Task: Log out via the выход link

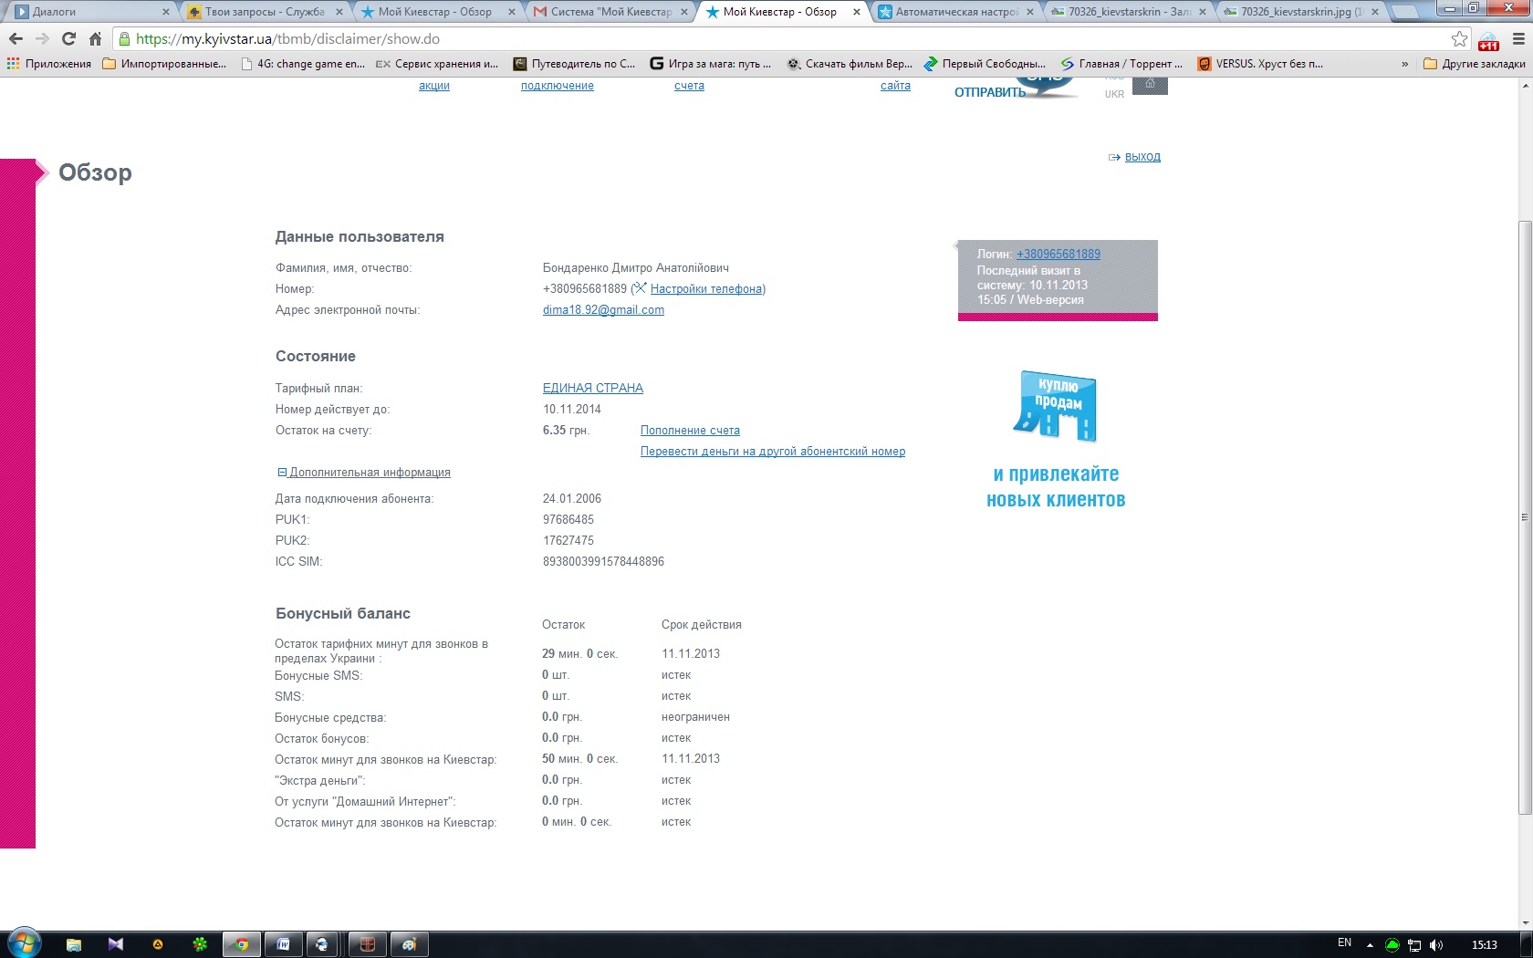Action: pyautogui.click(x=1142, y=157)
